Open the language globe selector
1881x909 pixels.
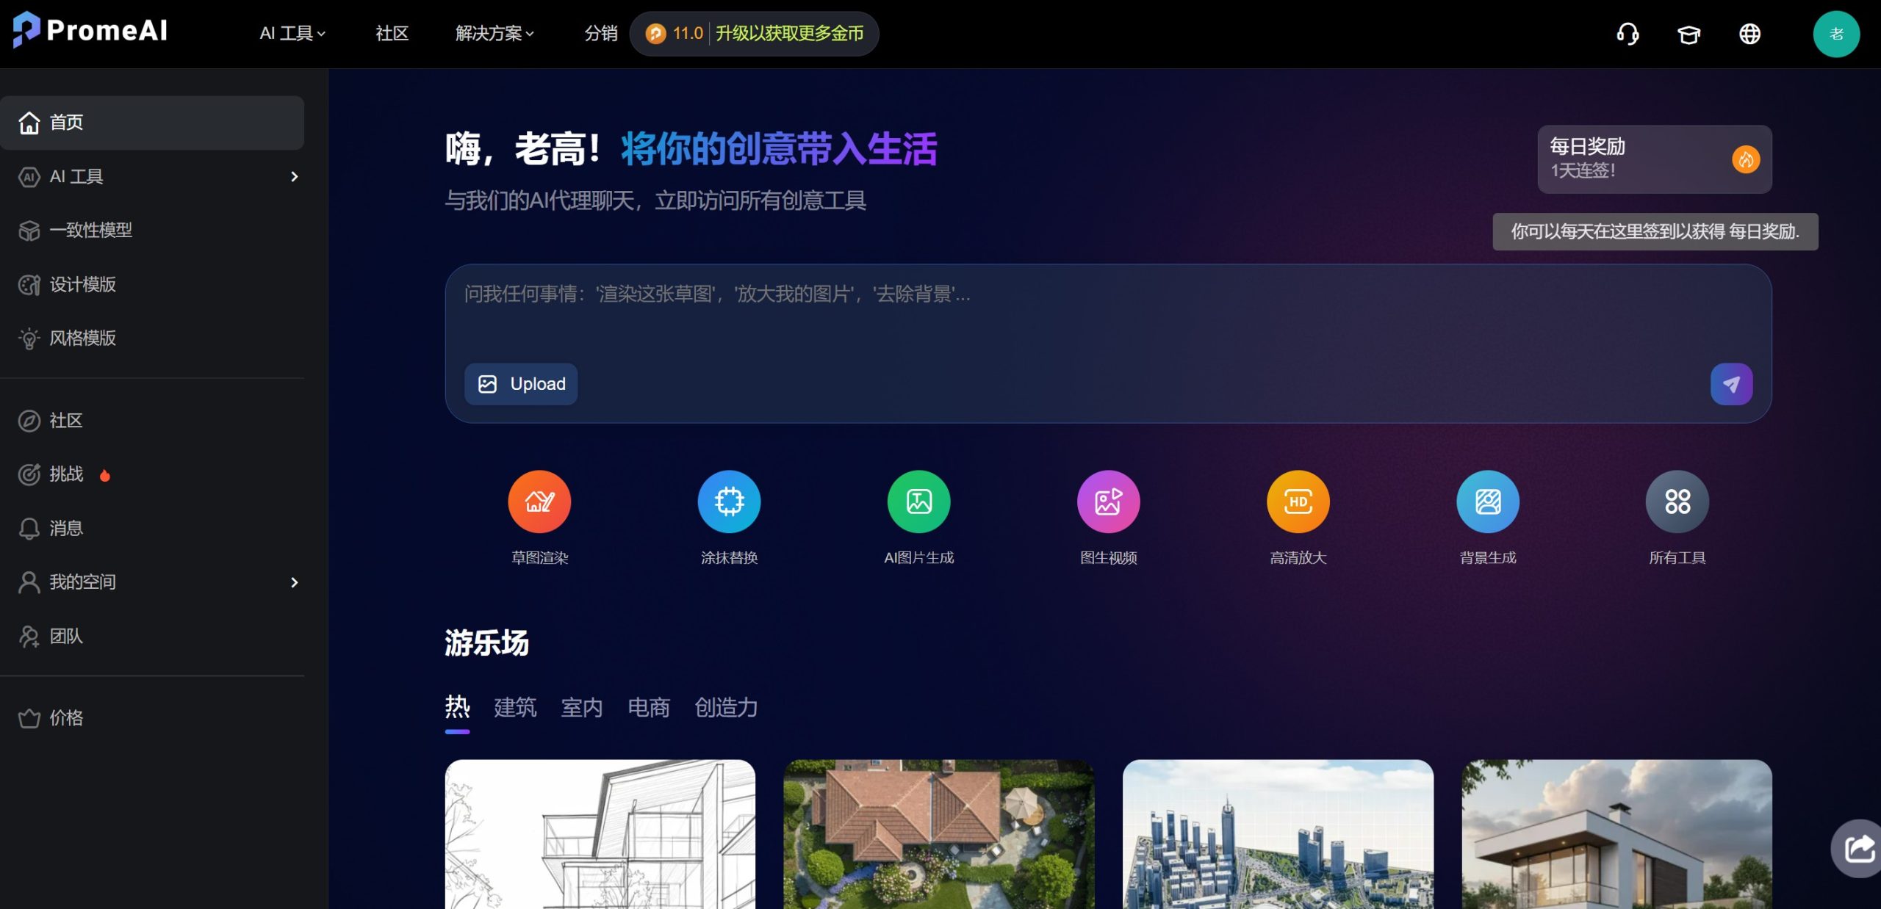pos(1749,33)
